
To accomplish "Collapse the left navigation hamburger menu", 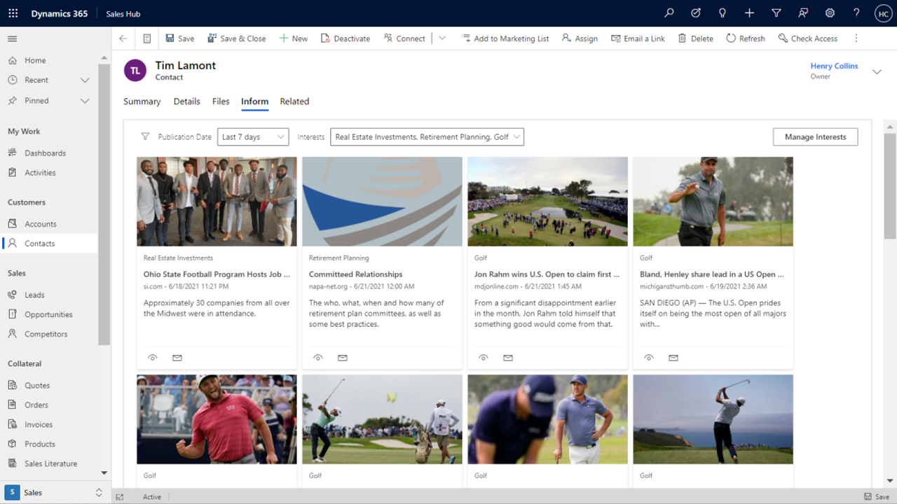I will [x=13, y=38].
